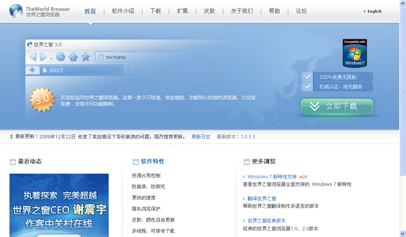Click the 资源占用控制 feature

(146, 176)
